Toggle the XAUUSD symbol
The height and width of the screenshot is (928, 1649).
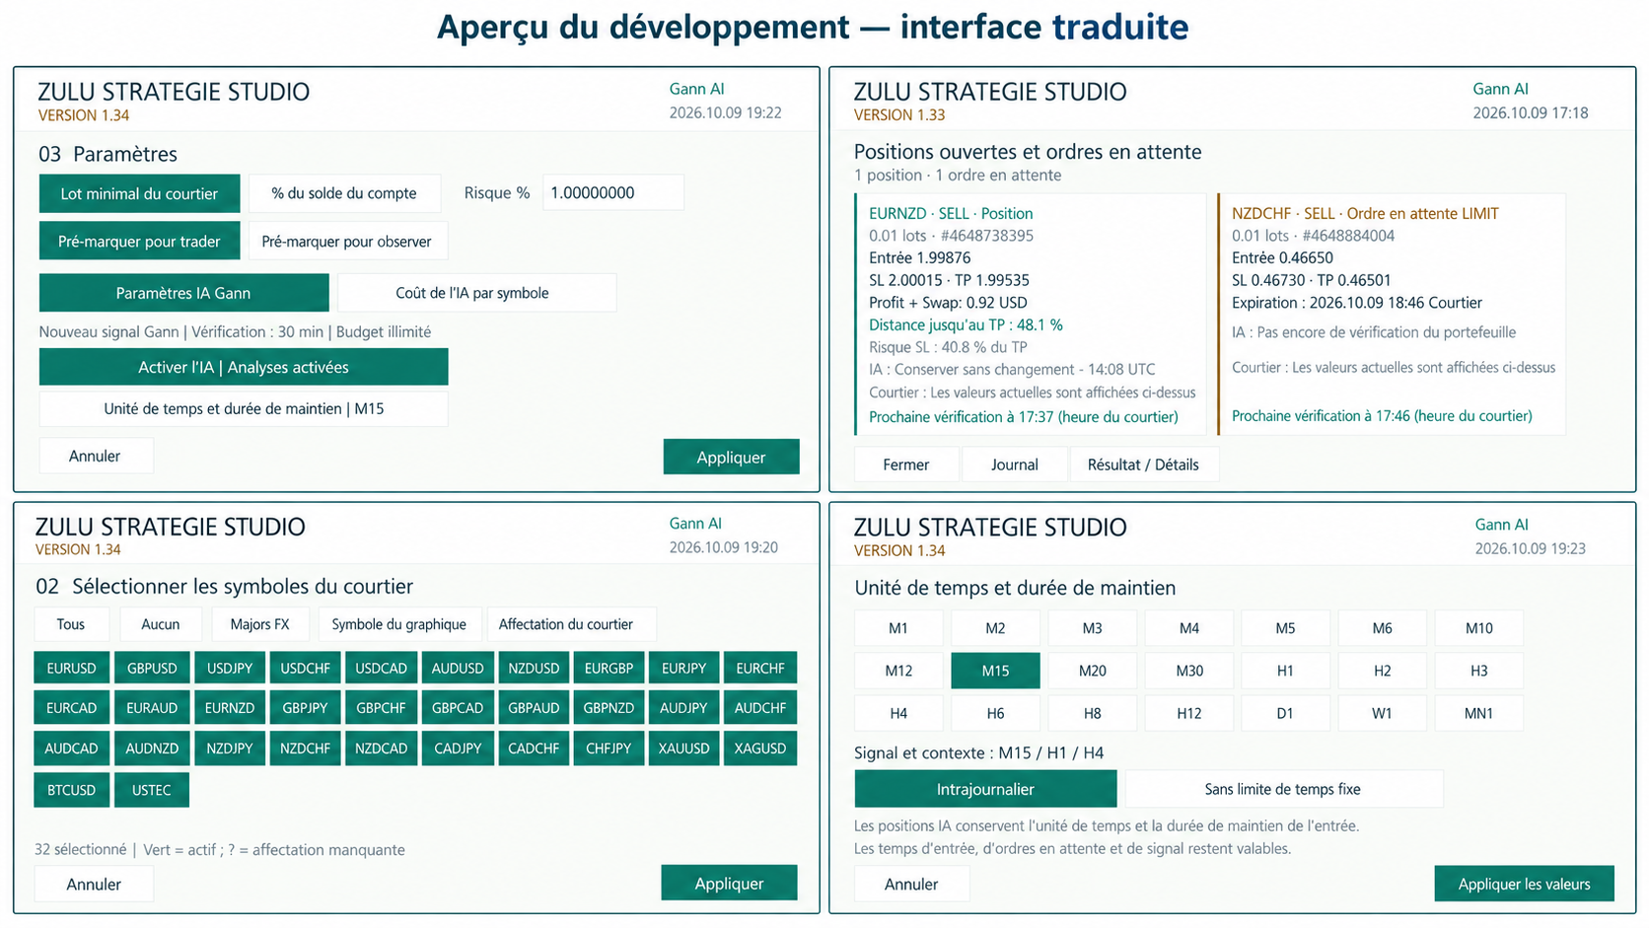(684, 749)
